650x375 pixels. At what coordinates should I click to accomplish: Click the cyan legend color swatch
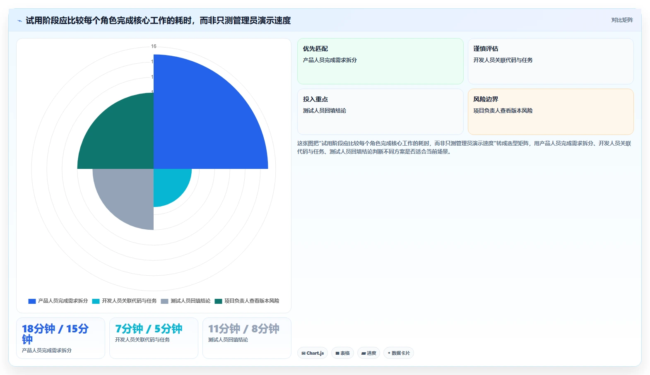tap(96, 301)
